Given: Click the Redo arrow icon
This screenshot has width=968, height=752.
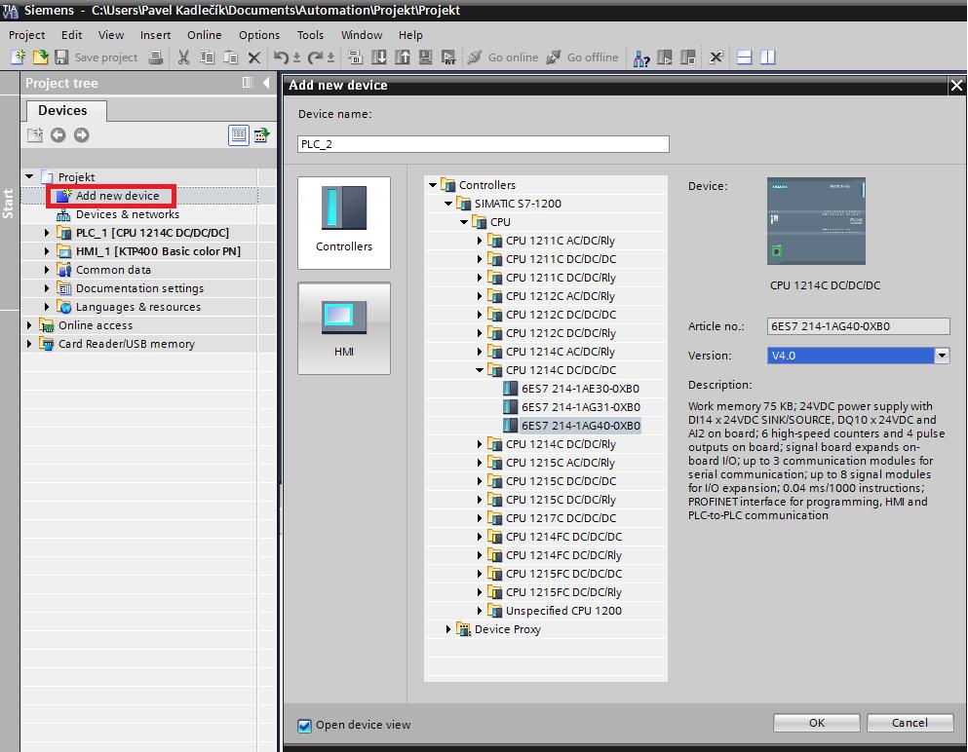Looking at the screenshot, I should 316,57.
